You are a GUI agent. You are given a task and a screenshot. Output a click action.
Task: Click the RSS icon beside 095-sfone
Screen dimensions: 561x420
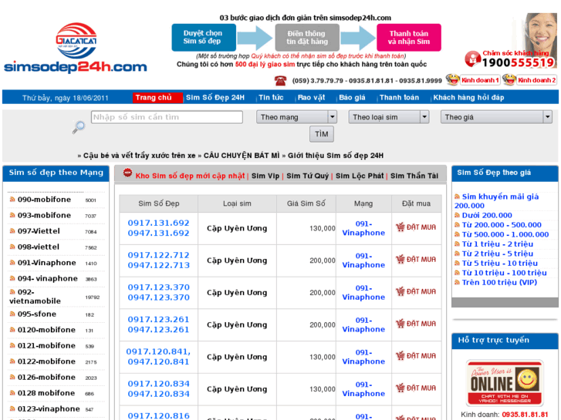12,314
